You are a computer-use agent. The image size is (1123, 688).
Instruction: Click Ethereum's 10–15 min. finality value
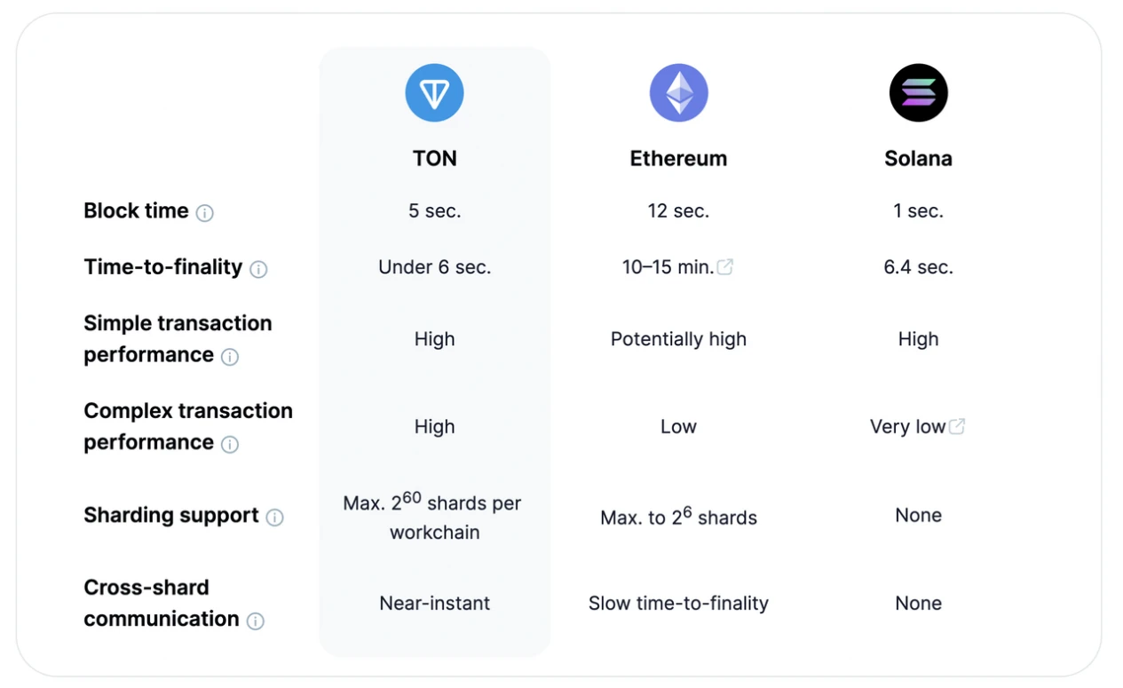click(668, 267)
